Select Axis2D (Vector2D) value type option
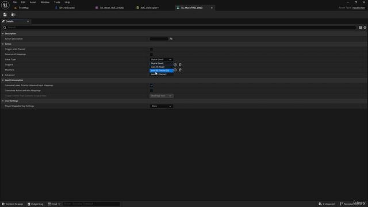This screenshot has width=368, height=207. pos(162,71)
